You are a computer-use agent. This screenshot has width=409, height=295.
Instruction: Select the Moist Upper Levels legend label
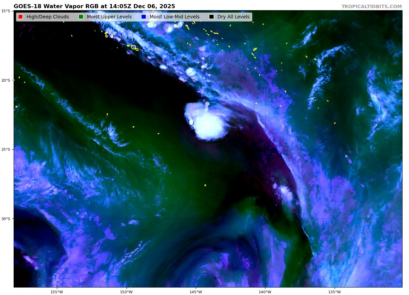tap(109, 17)
